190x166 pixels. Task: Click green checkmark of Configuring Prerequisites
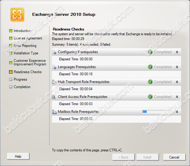point(150,52)
